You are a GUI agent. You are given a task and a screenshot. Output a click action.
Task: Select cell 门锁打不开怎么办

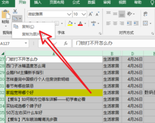point(54,59)
